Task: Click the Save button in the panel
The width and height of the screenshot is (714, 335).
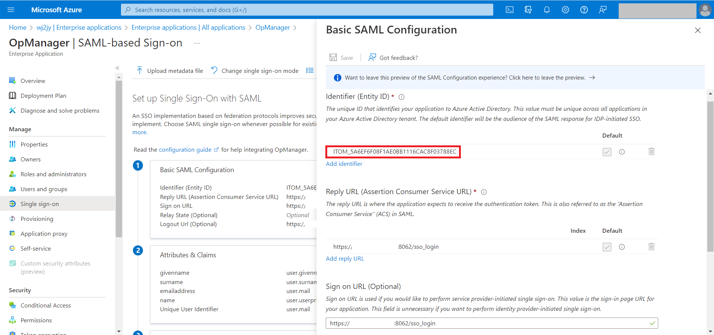Action: 341,58
